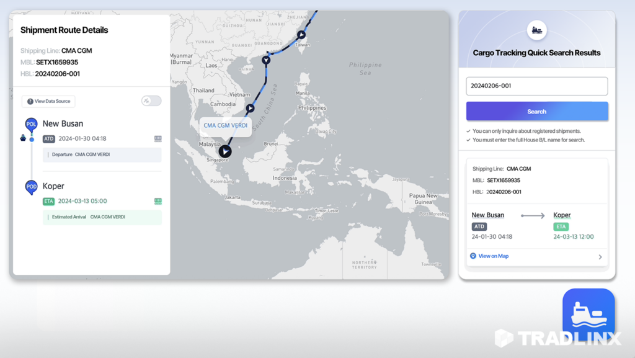
Task: Click the location pin icon beside View on Map
Action: coord(473,256)
